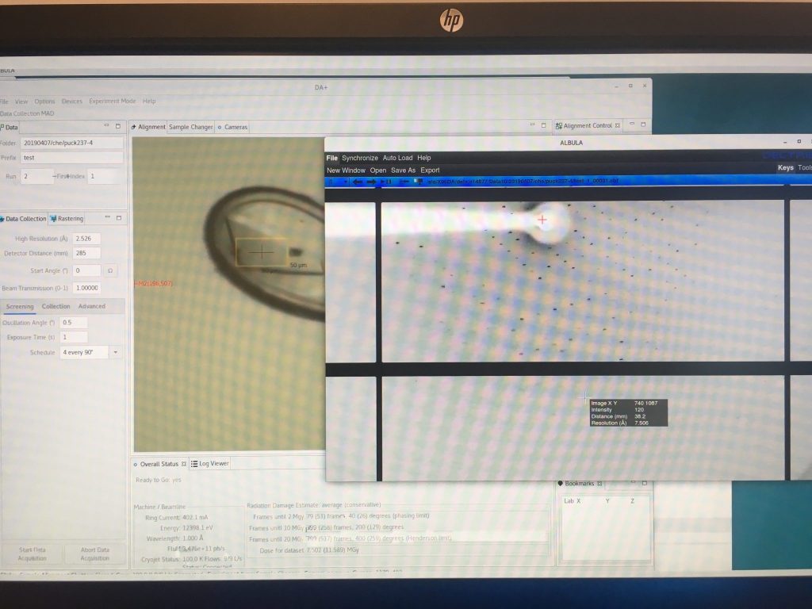Open the Experiment Mode menu
Viewport: 812px width, 609px height.
coord(112,101)
